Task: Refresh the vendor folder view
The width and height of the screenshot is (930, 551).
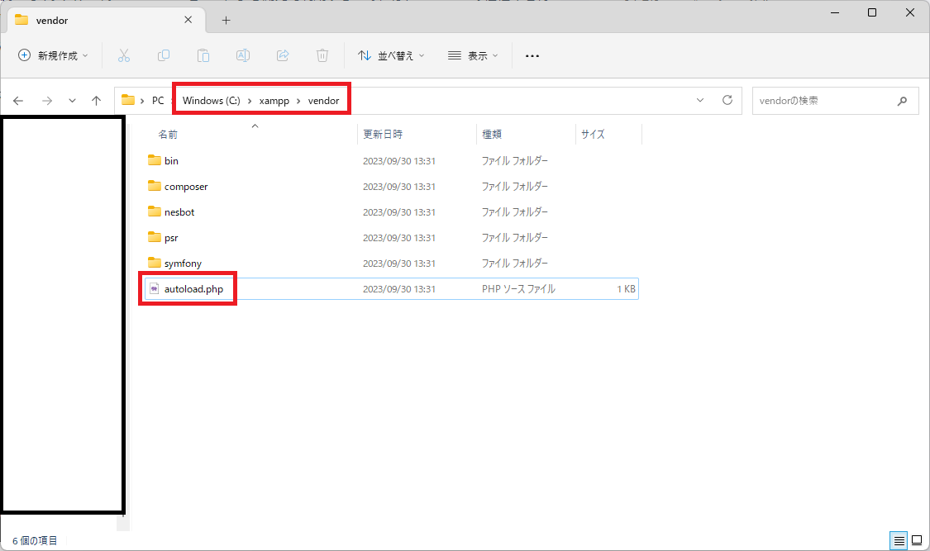Action: click(x=727, y=100)
